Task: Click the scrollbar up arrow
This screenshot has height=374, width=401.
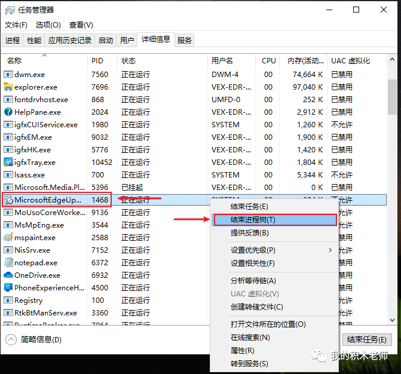Action: click(x=392, y=60)
